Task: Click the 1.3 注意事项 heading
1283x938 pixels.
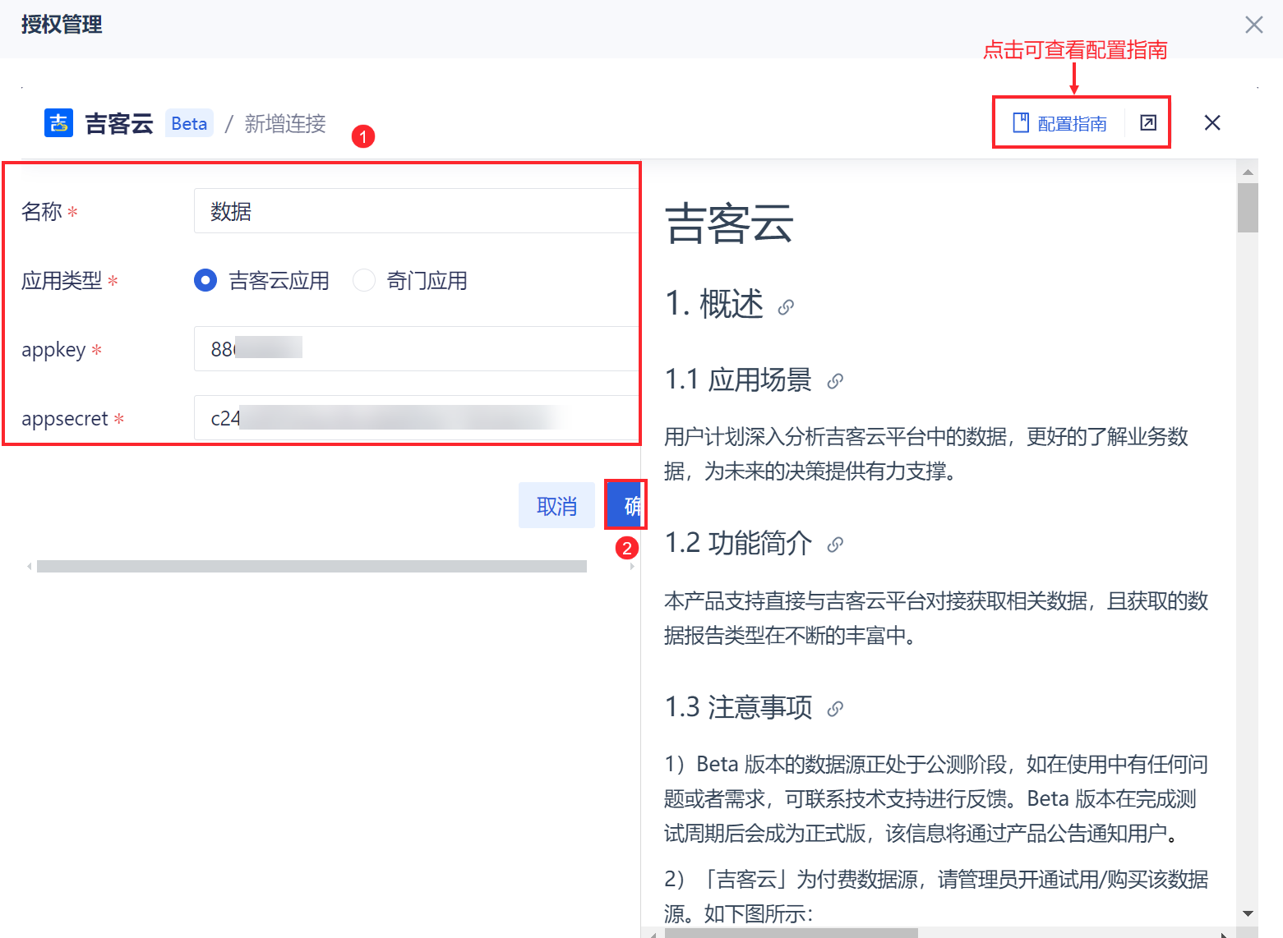Action: point(738,707)
